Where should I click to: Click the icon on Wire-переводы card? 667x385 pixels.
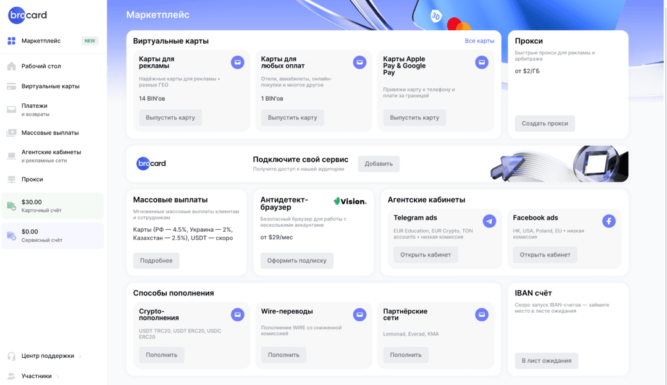point(359,315)
